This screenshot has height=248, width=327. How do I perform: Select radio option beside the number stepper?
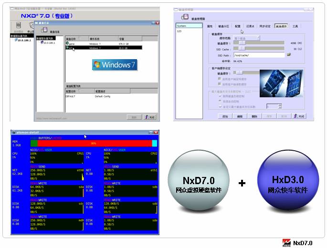pos(220,107)
